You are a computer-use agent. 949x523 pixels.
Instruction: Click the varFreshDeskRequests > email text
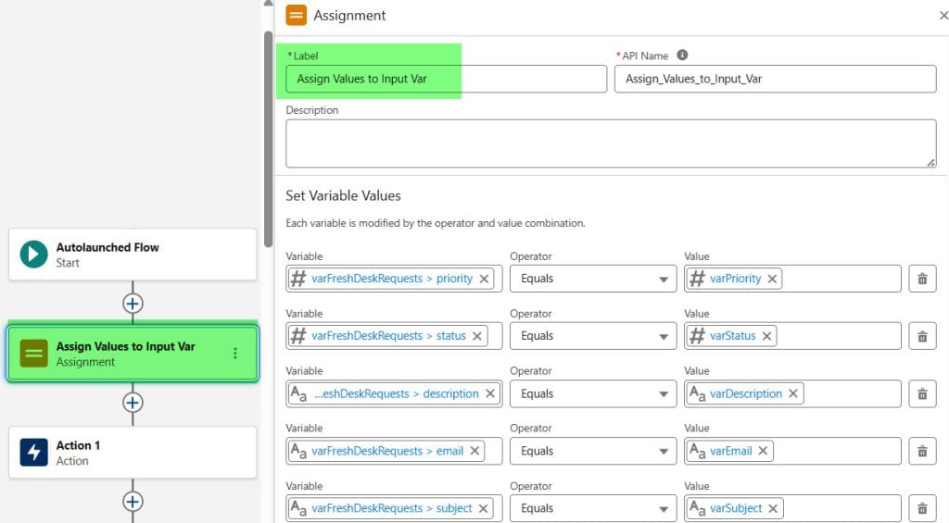pyautogui.click(x=387, y=451)
